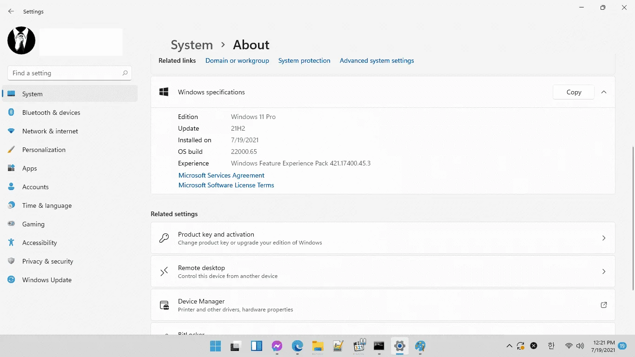Open Bluetooth & devices settings
Image resolution: width=635 pixels, height=357 pixels.
click(x=70, y=112)
